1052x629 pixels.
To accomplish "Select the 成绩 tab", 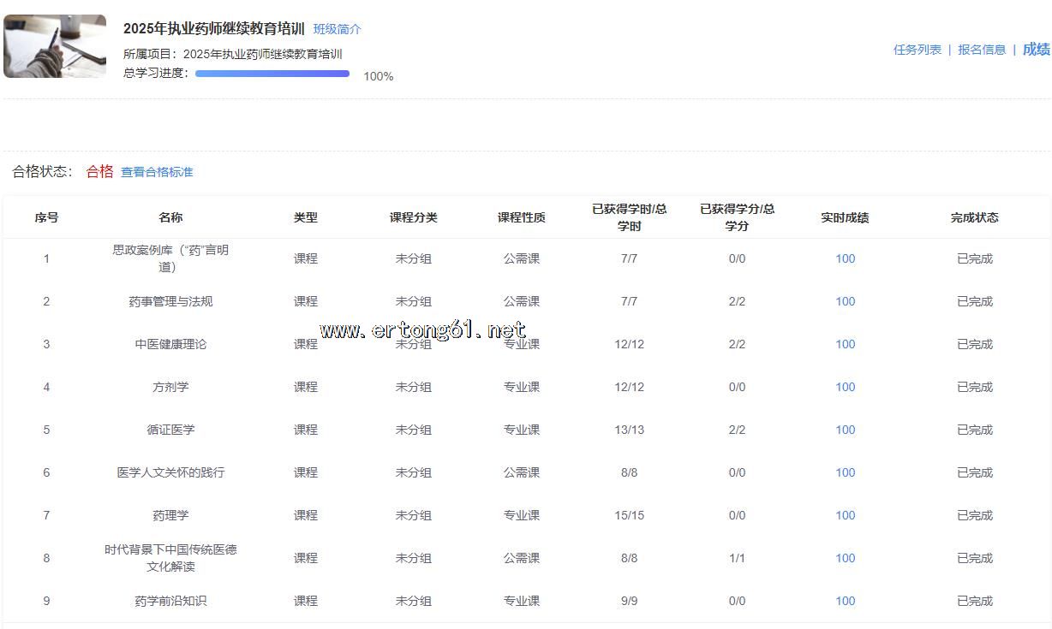I will tap(1036, 50).
